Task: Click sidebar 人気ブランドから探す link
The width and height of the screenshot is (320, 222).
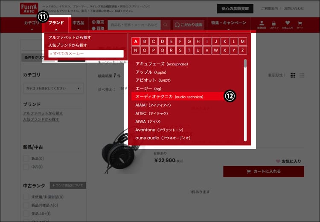Action: pyautogui.click(x=41, y=119)
